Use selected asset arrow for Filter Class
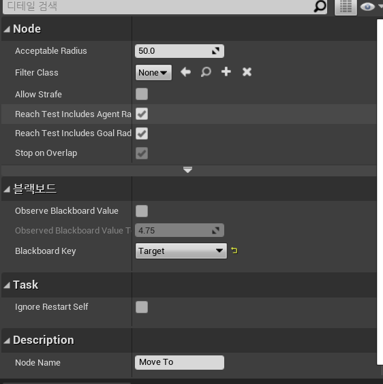Screen dimensions: 383x384 [185, 72]
